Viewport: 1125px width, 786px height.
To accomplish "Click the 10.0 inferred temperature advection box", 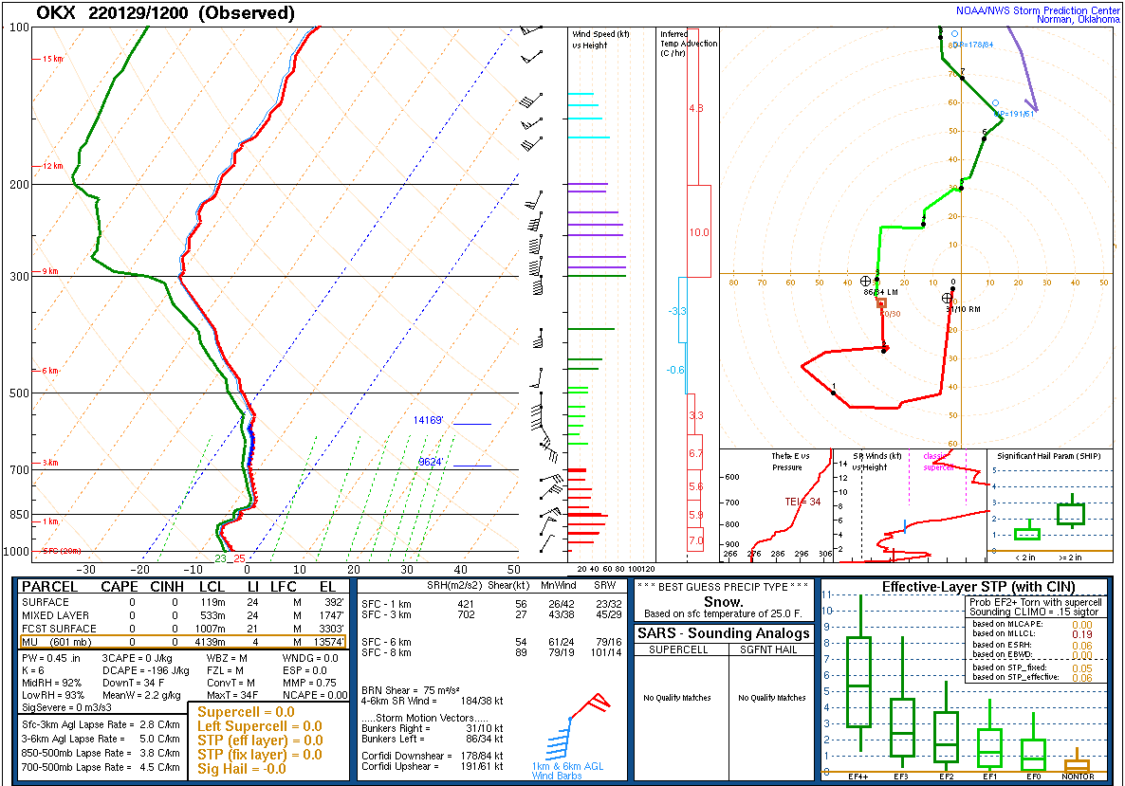I will pos(698,232).
